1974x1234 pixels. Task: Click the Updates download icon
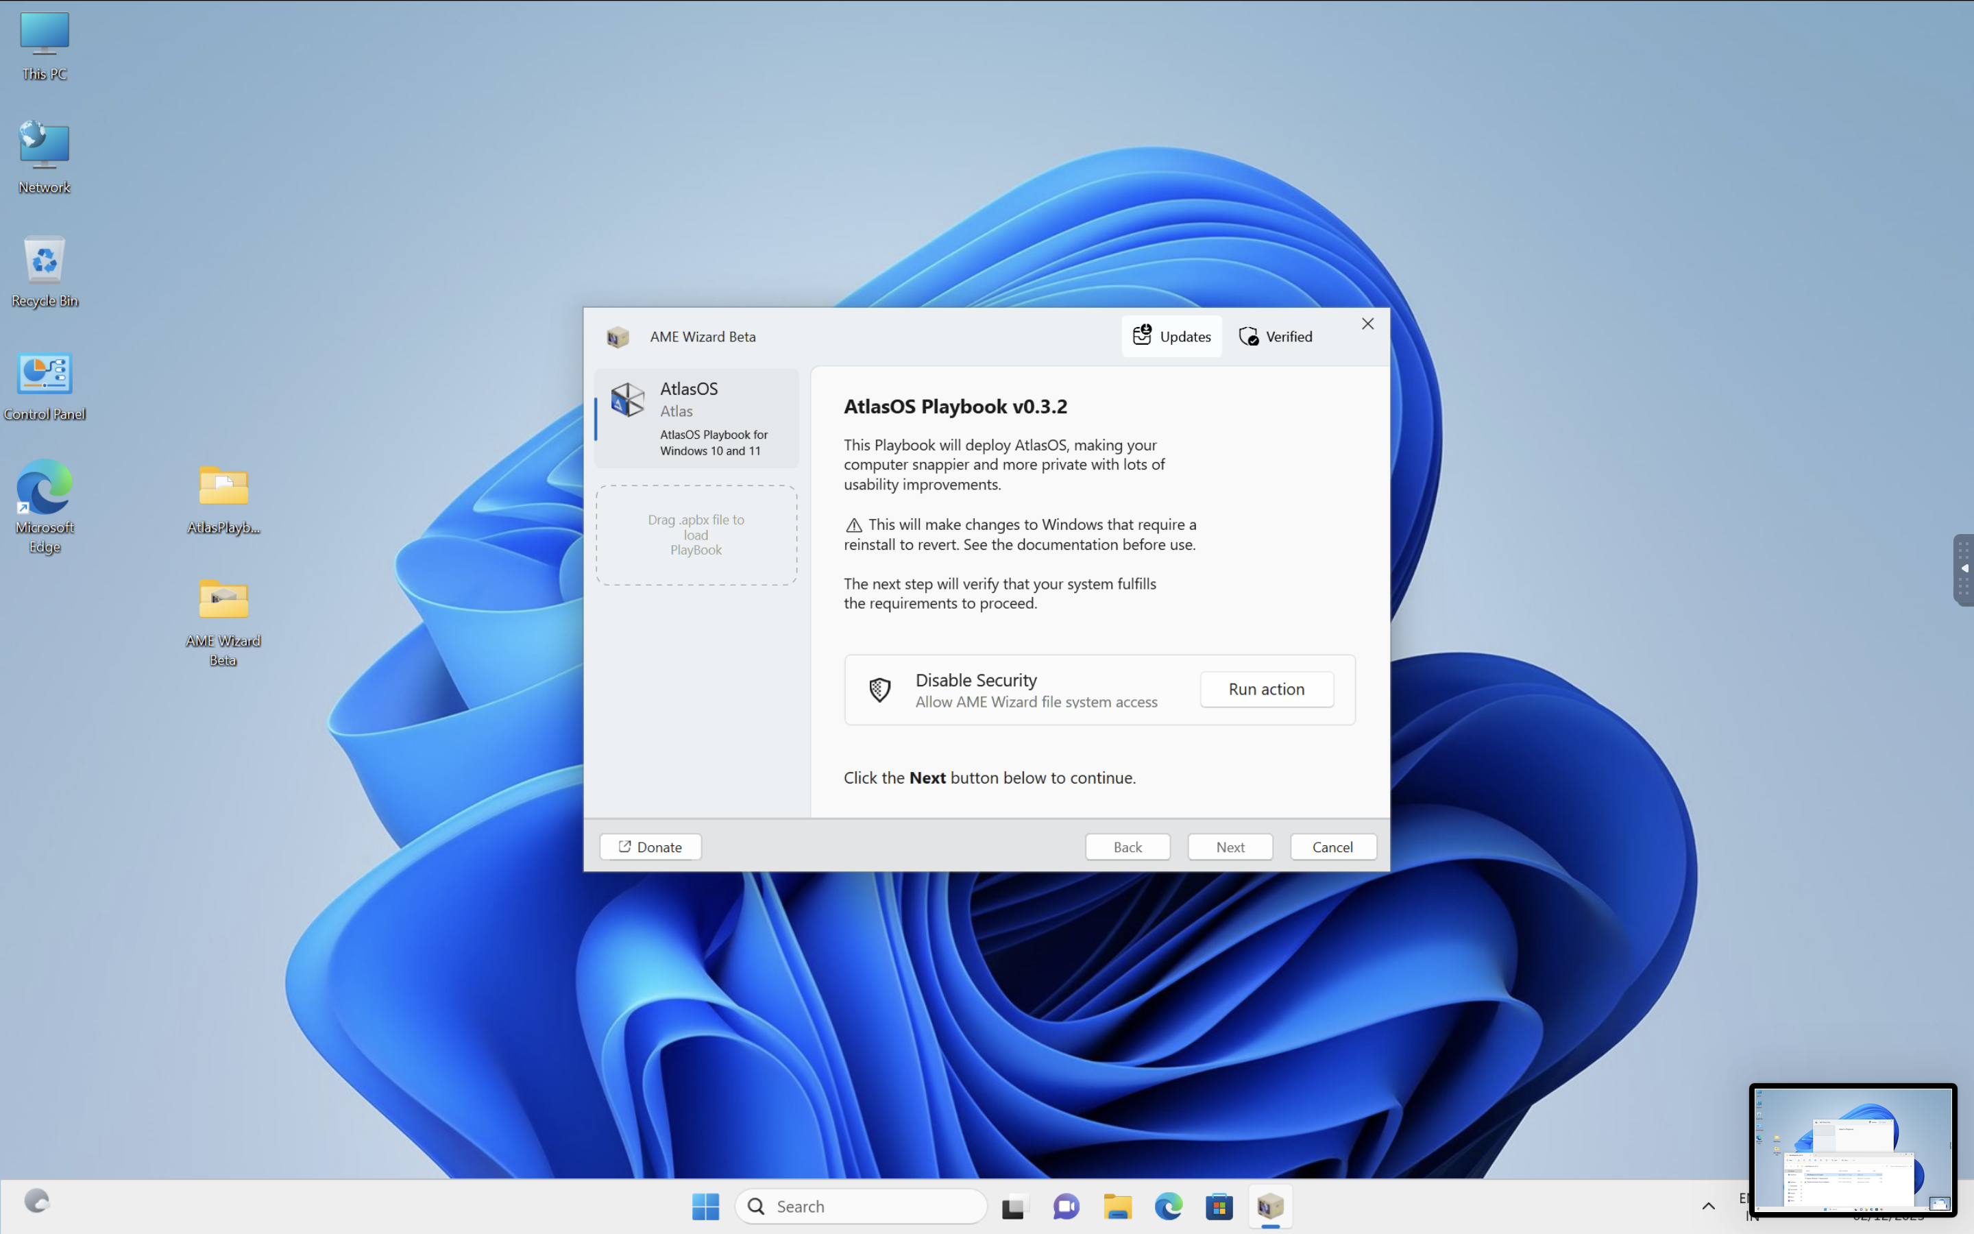coord(1142,335)
